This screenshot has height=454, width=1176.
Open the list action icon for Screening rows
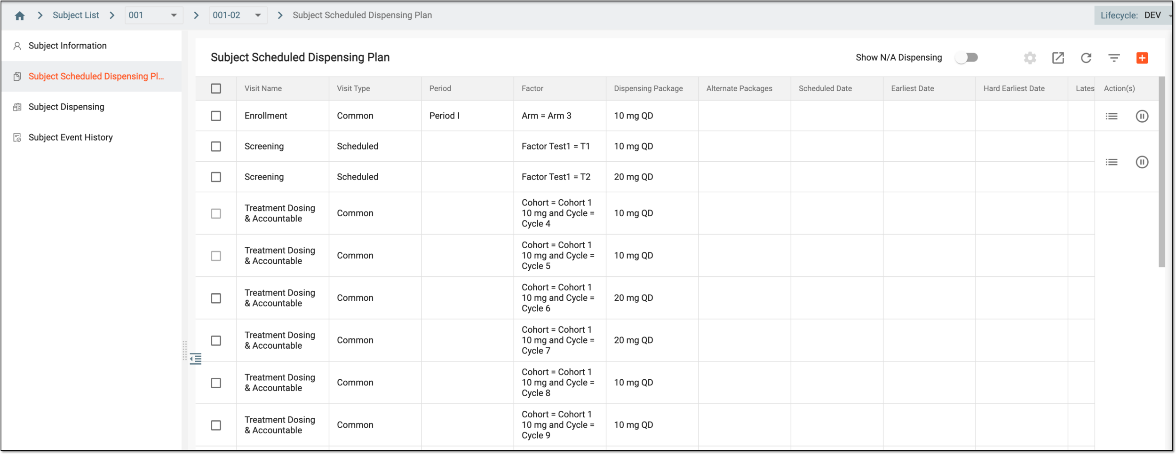[x=1112, y=162]
